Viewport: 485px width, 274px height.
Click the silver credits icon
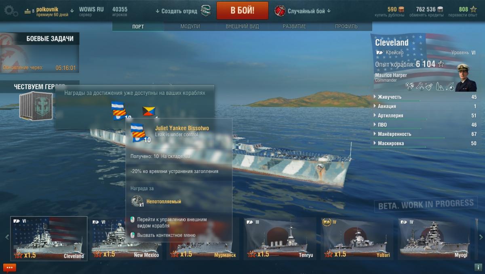coord(440,9)
